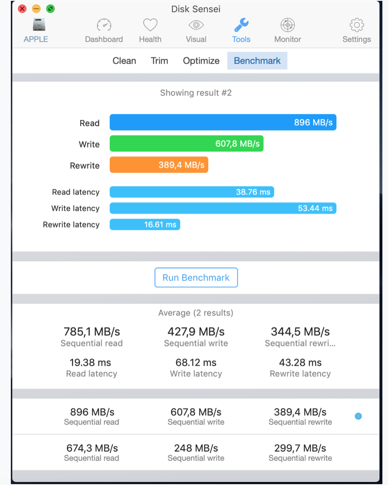Open the Tools wrench section

(x=241, y=31)
